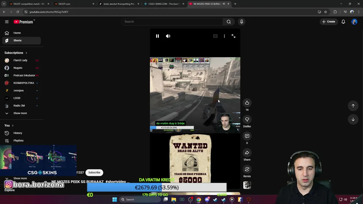Open the sound thumbnail below Remix

(x=247, y=185)
